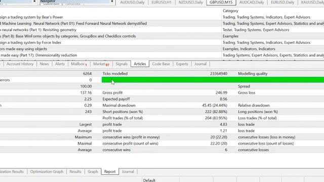Open the Force Index trading system article
This screenshot has width=324, height=182.
30,42
